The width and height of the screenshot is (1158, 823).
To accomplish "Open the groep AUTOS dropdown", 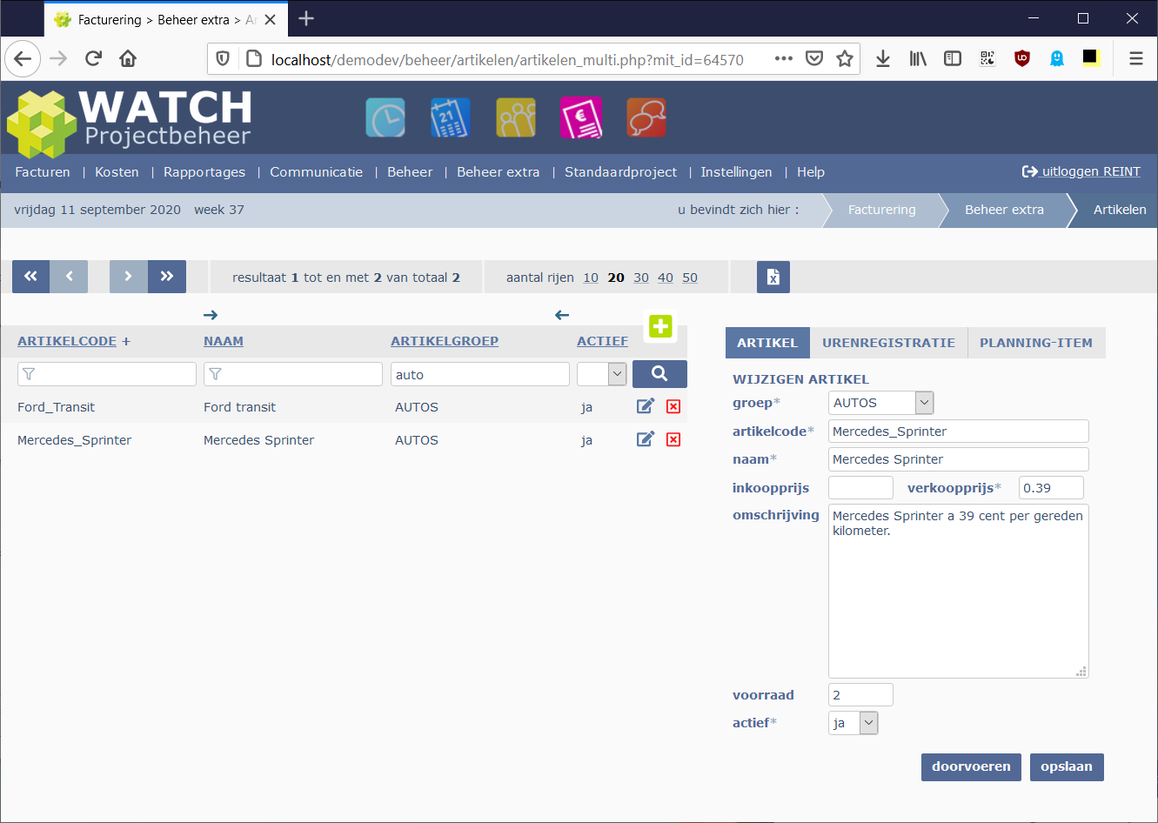I will (x=880, y=403).
